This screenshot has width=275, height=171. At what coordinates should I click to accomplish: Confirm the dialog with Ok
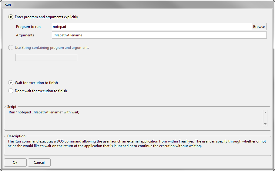point(15,163)
